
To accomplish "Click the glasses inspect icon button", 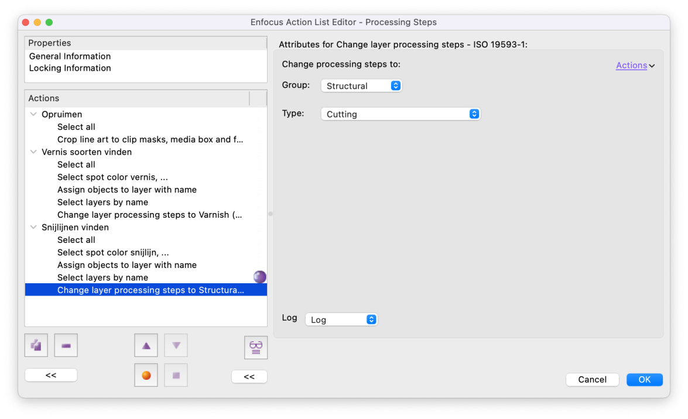I will click(x=256, y=348).
